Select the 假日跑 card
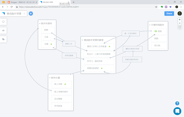The width and height of the screenshot is (184, 117). (x=159, y=46)
